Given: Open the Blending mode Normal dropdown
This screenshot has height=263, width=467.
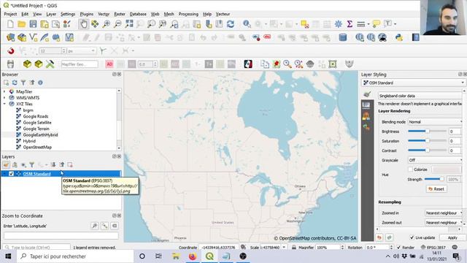Looking at the screenshot, I should pos(435,122).
